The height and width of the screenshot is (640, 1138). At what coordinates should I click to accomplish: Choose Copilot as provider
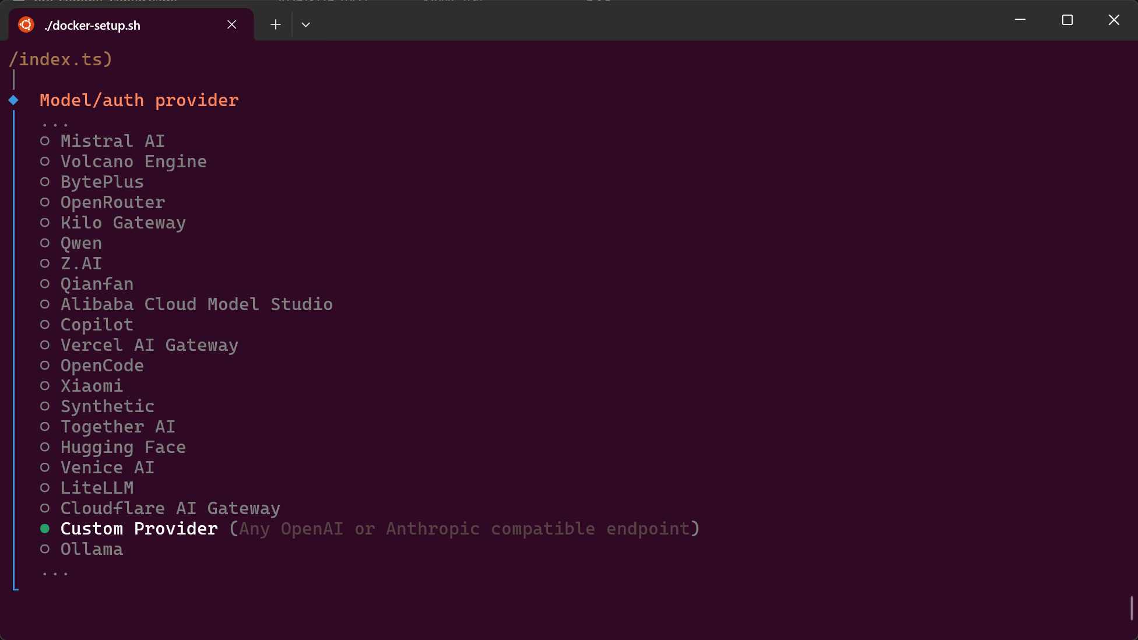click(x=87, y=325)
